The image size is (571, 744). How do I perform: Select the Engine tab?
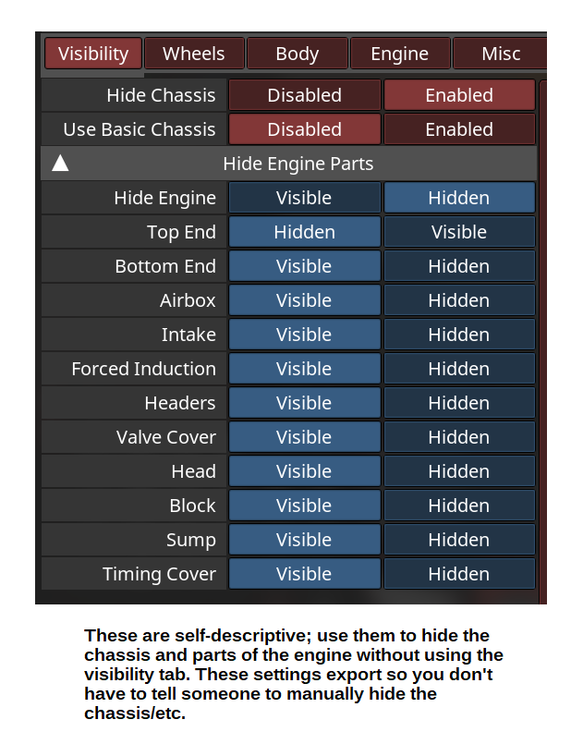[399, 54]
